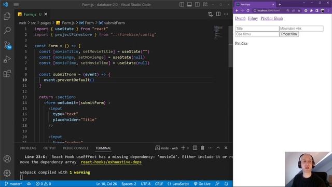Viewport: 332px width, 187px height.
Task: Open terminal panel More Actions ellipsis
Action: [x=210, y=148]
